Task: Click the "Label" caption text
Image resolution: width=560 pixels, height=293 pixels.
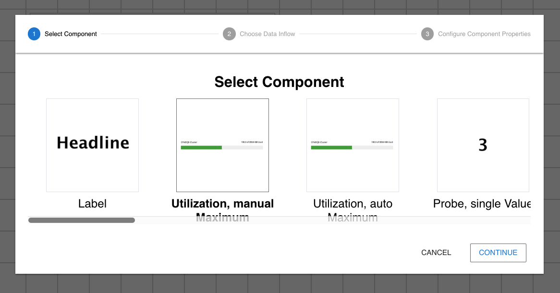Action: [92, 204]
